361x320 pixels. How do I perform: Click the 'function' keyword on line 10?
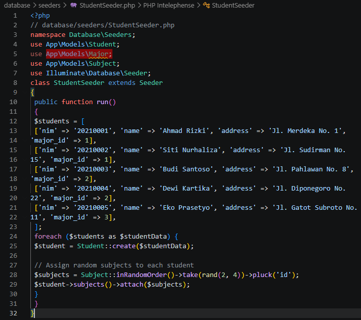tap(77, 102)
